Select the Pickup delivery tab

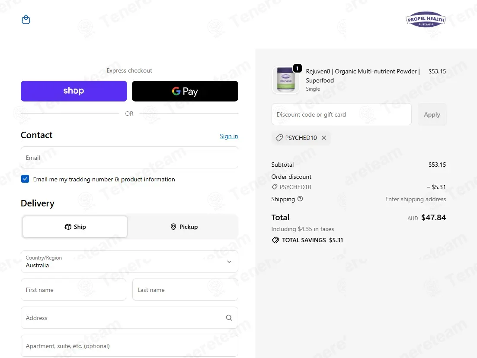[184, 227]
